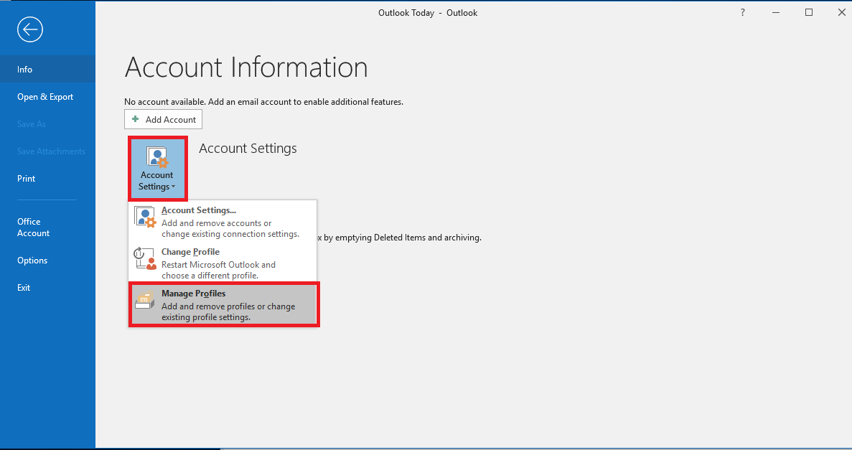852x450 pixels.
Task: Choose Change Profile from the menu
Action: pyautogui.click(x=223, y=263)
